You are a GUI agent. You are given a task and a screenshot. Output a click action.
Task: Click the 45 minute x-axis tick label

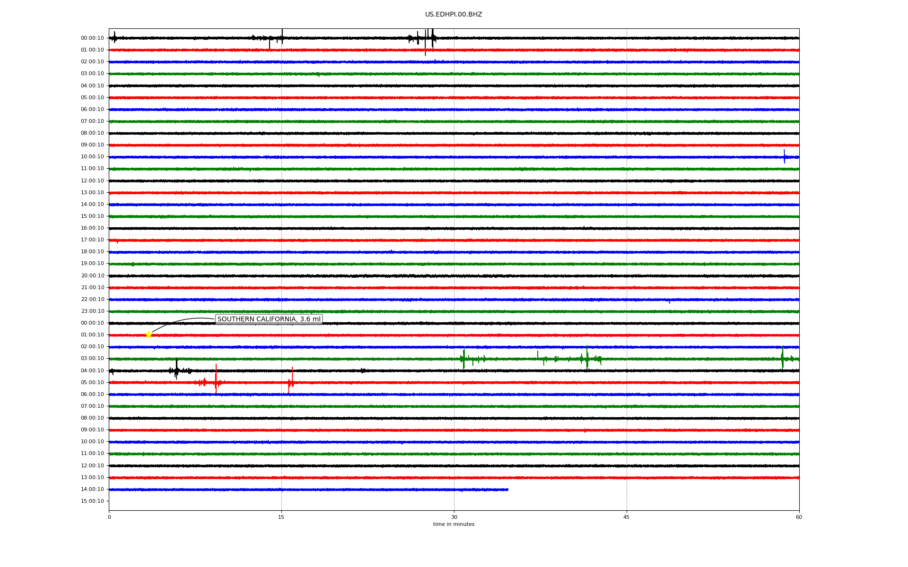[626, 517]
